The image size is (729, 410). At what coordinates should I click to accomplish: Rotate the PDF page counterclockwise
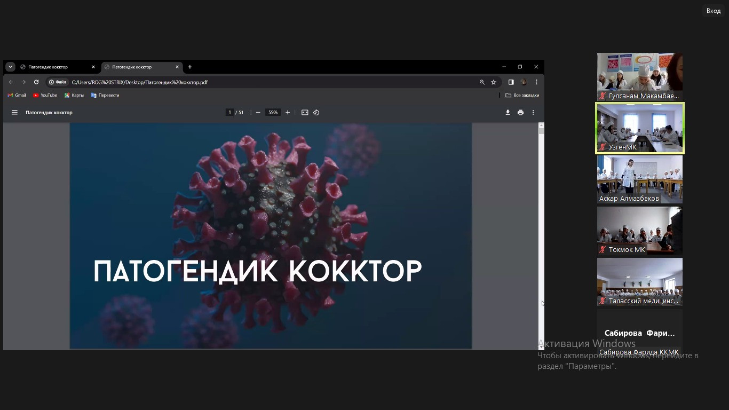click(316, 113)
